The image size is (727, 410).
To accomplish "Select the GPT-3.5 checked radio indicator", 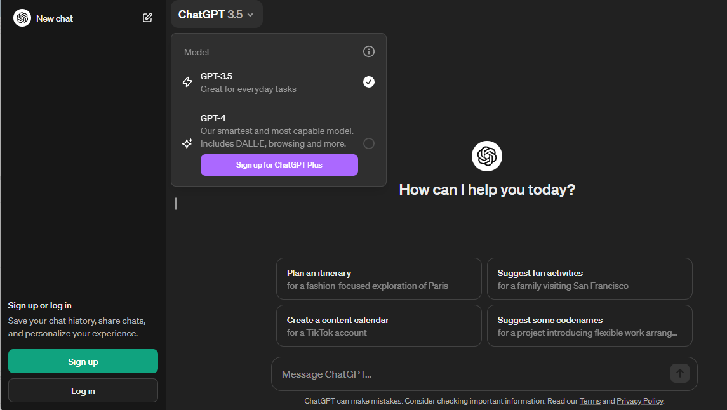I will 369,82.
